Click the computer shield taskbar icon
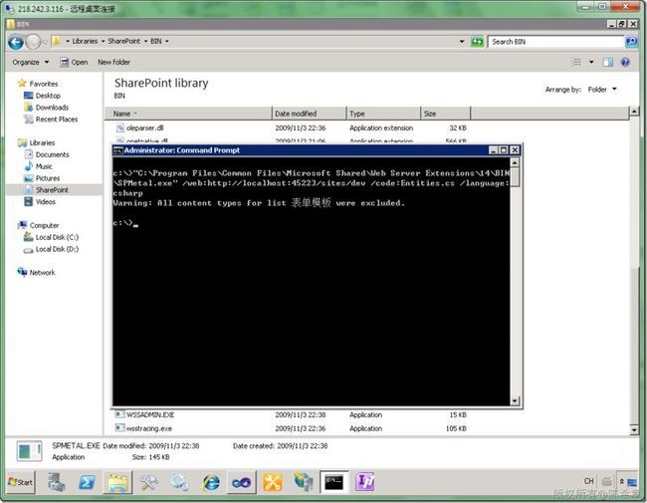The image size is (647, 503). (304, 482)
